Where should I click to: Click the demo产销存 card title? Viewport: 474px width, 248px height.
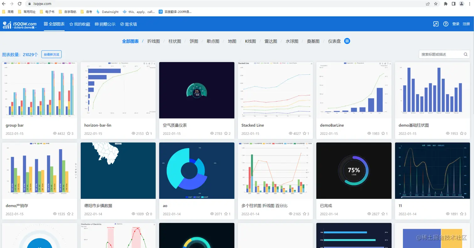click(16, 206)
